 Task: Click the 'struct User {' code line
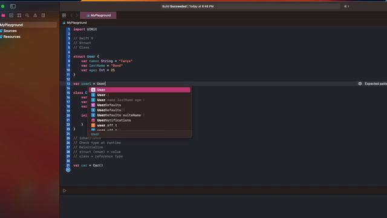(86, 56)
